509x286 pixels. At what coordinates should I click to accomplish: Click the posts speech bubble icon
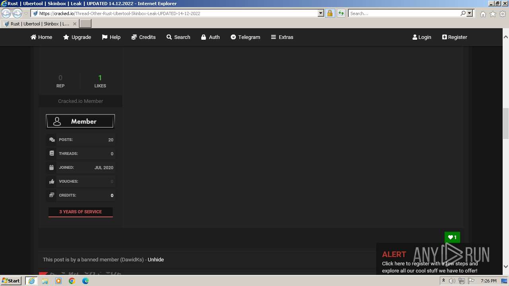click(x=52, y=140)
